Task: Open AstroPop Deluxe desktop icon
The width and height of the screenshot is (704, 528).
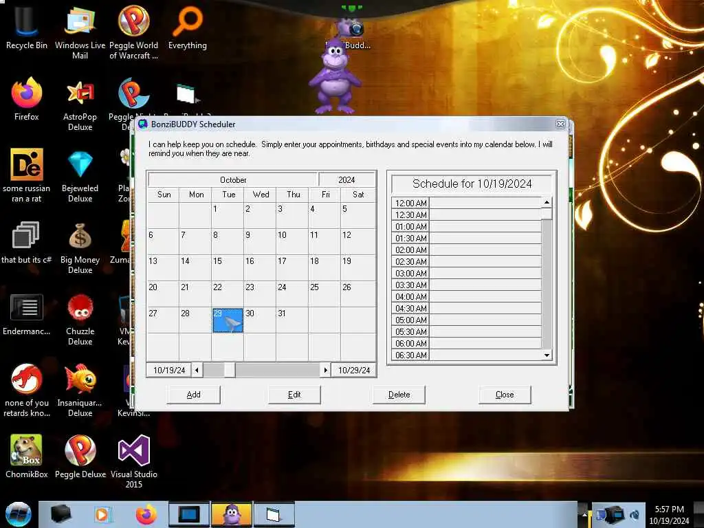Action: tap(80, 104)
